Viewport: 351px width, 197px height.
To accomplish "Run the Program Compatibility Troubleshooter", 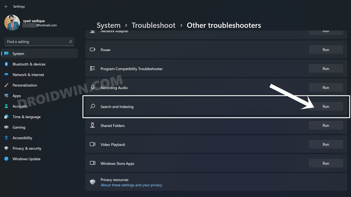I will [x=326, y=69].
